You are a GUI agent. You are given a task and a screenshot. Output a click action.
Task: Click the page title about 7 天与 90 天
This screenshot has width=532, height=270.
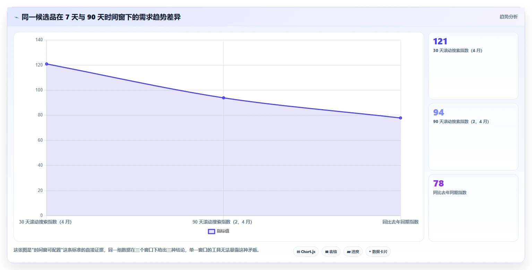point(101,17)
